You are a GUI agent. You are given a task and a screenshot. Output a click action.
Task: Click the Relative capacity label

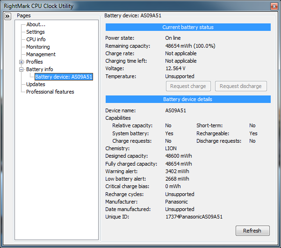tap(132, 125)
